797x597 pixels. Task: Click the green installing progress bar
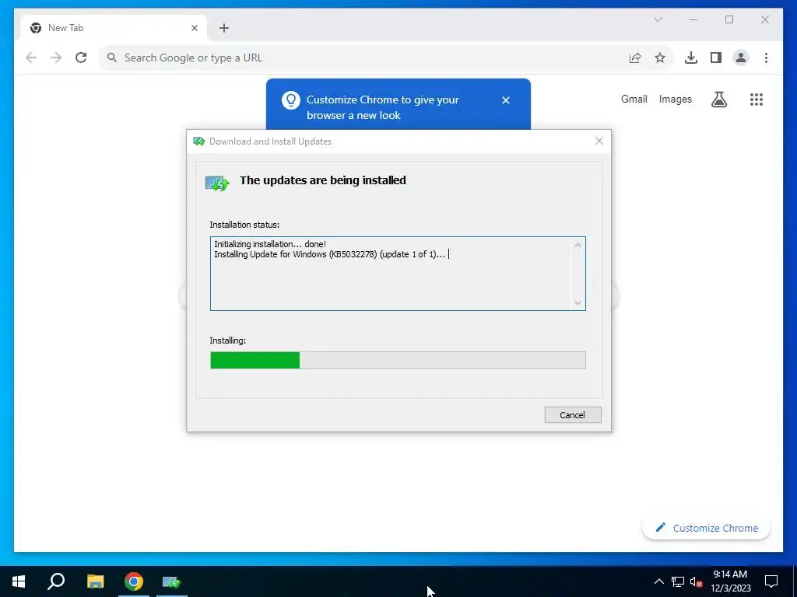click(398, 360)
